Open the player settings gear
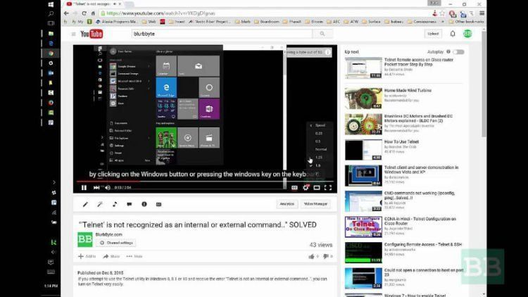The width and height of the screenshot is (528, 297). pos(306,188)
